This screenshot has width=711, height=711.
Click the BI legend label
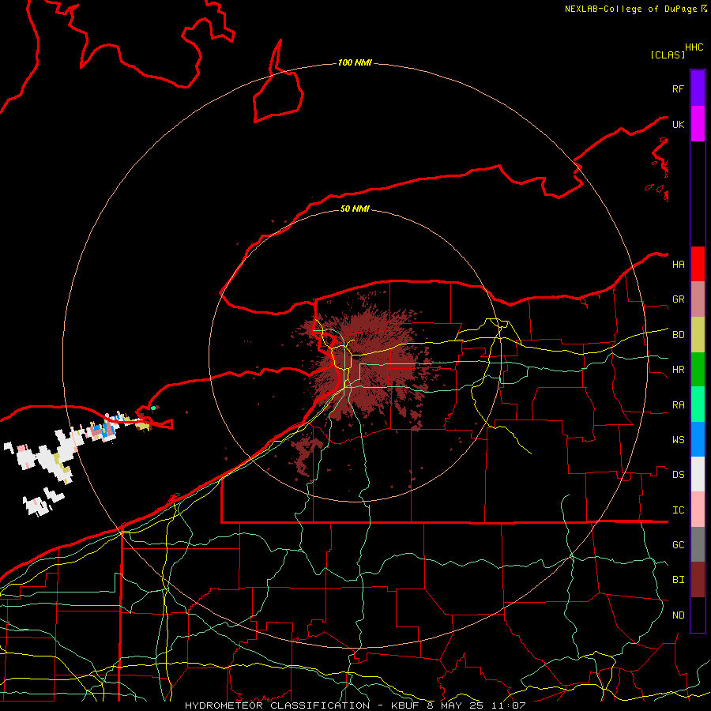tap(678, 580)
